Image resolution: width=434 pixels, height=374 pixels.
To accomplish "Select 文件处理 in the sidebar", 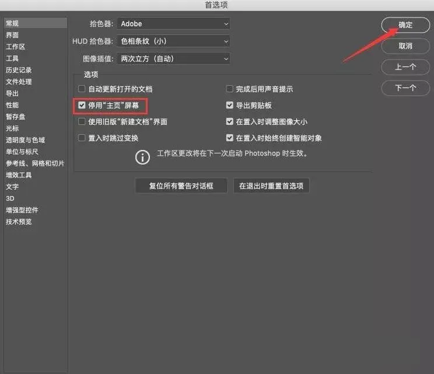I will click(x=19, y=82).
